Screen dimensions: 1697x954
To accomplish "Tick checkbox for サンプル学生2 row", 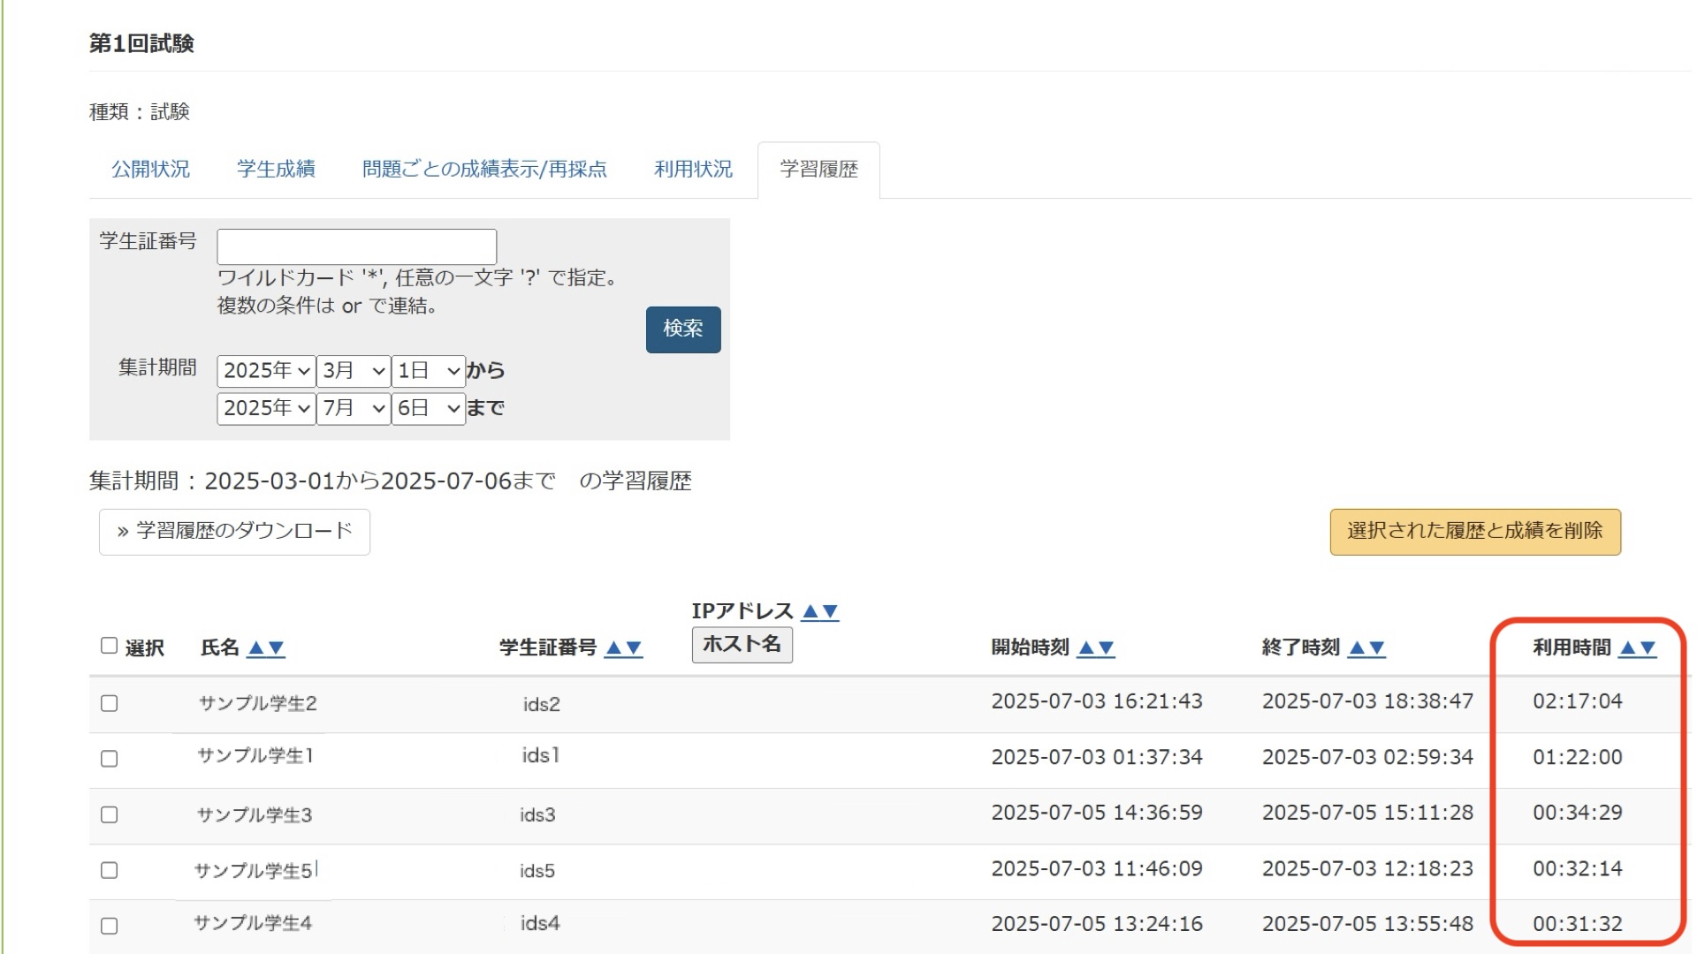I will [x=109, y=703].
